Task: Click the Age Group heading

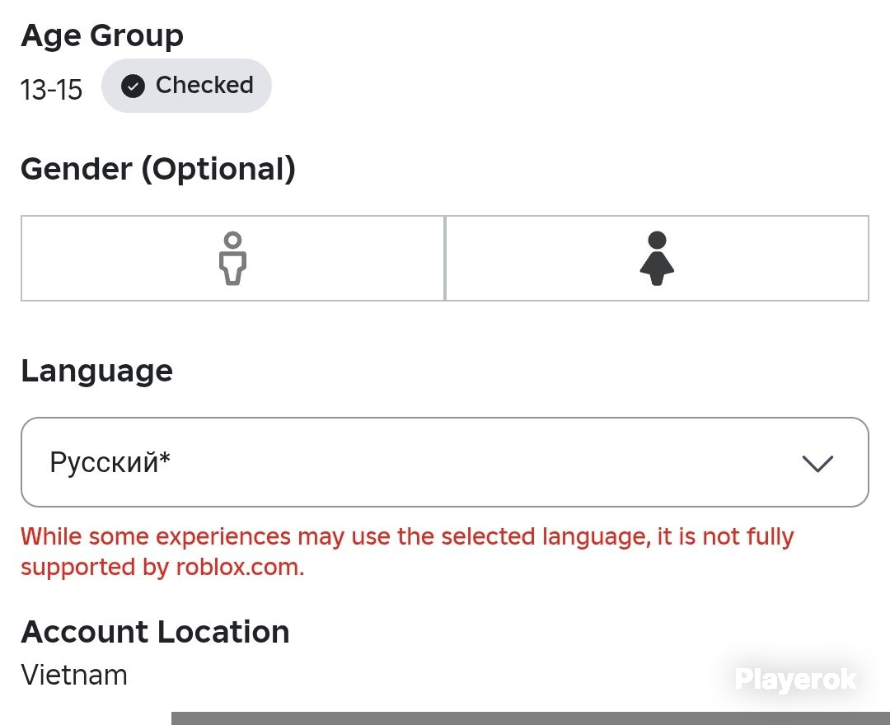Action: 102,35
